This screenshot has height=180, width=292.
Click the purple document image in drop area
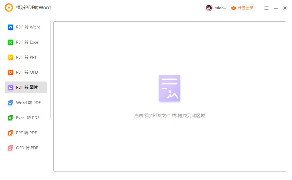[x=170, y=88]
